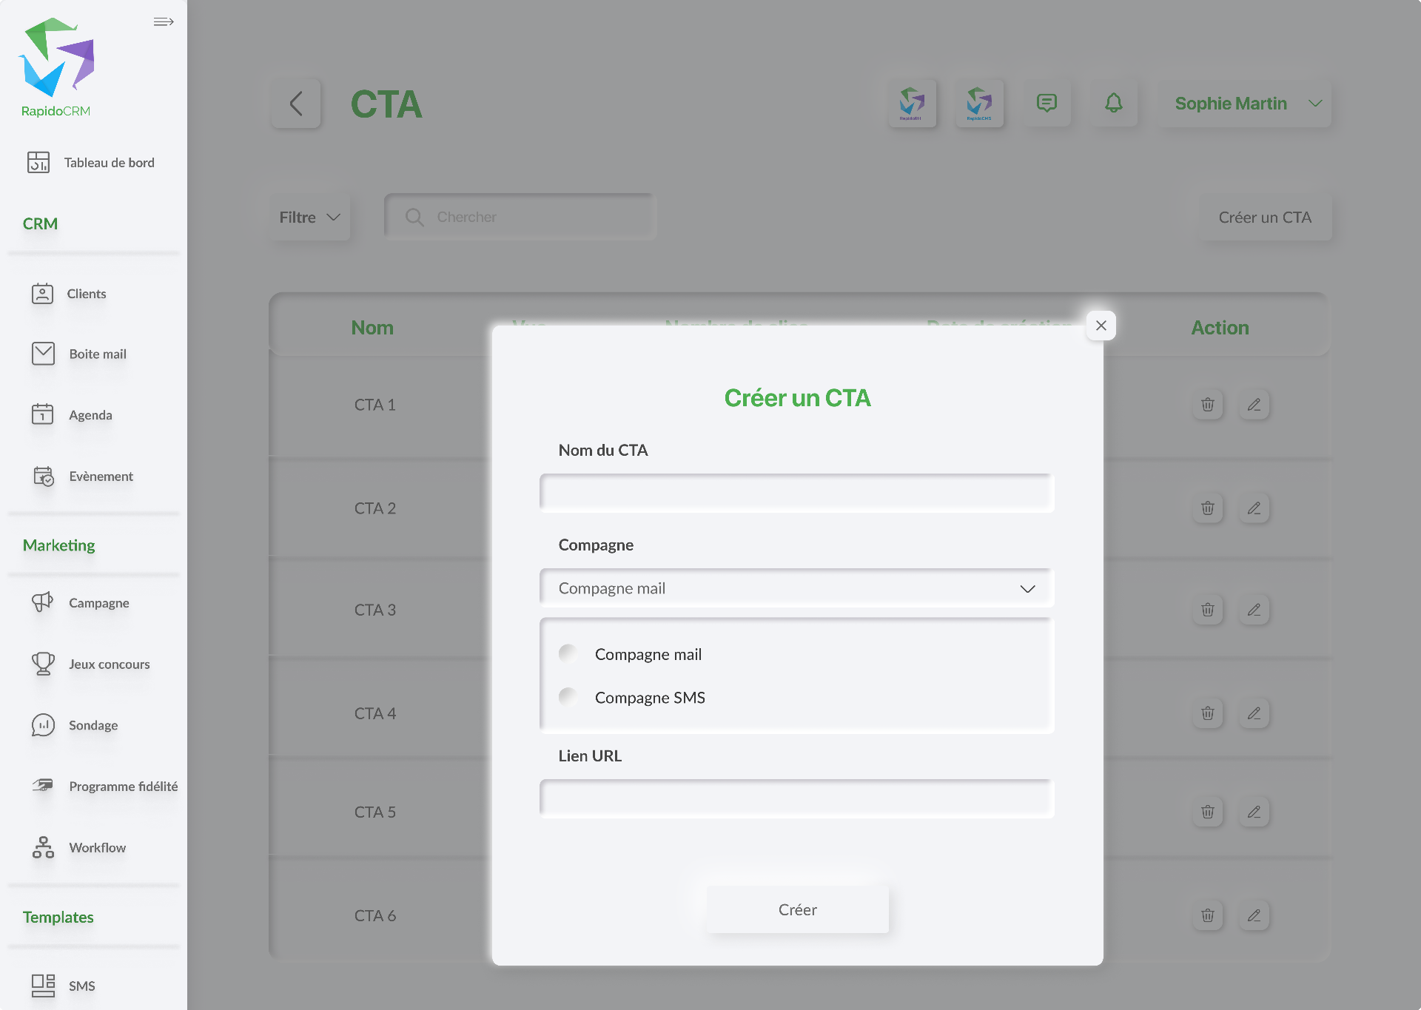1421x1010 pixels.
Task: Edit CTA 1 with the pencil icon
Action: click(1254, 405)
